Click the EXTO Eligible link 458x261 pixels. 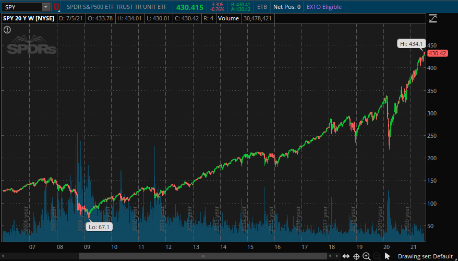click(x=324, y=7)
